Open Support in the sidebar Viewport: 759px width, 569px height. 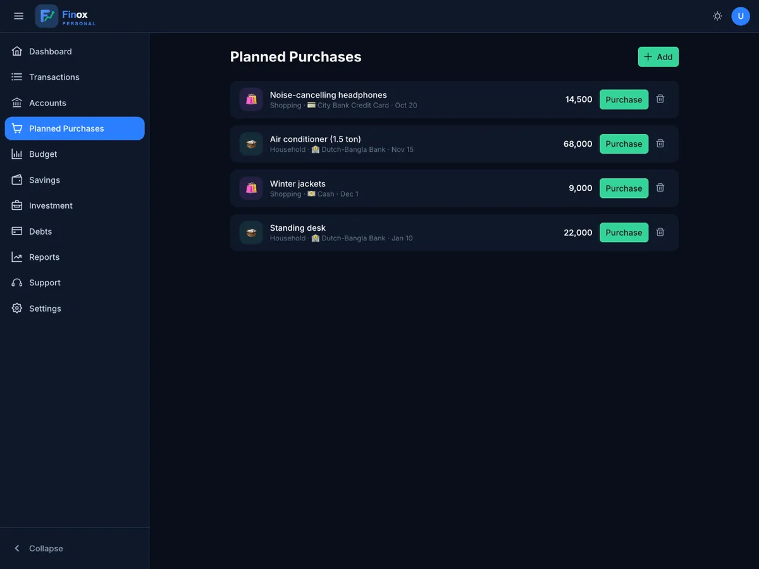(x=75, y=283)
